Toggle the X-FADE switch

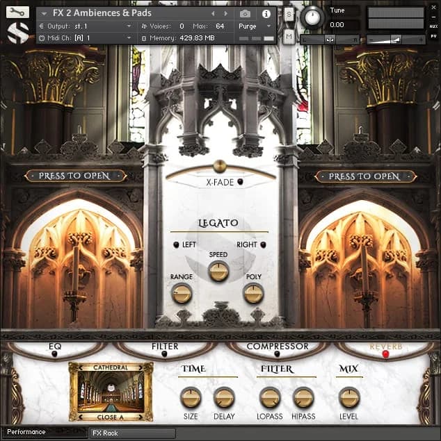pyautogui.click(x=241, y=182)
